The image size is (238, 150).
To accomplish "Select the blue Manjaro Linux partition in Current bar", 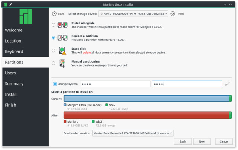I will 147,99.
